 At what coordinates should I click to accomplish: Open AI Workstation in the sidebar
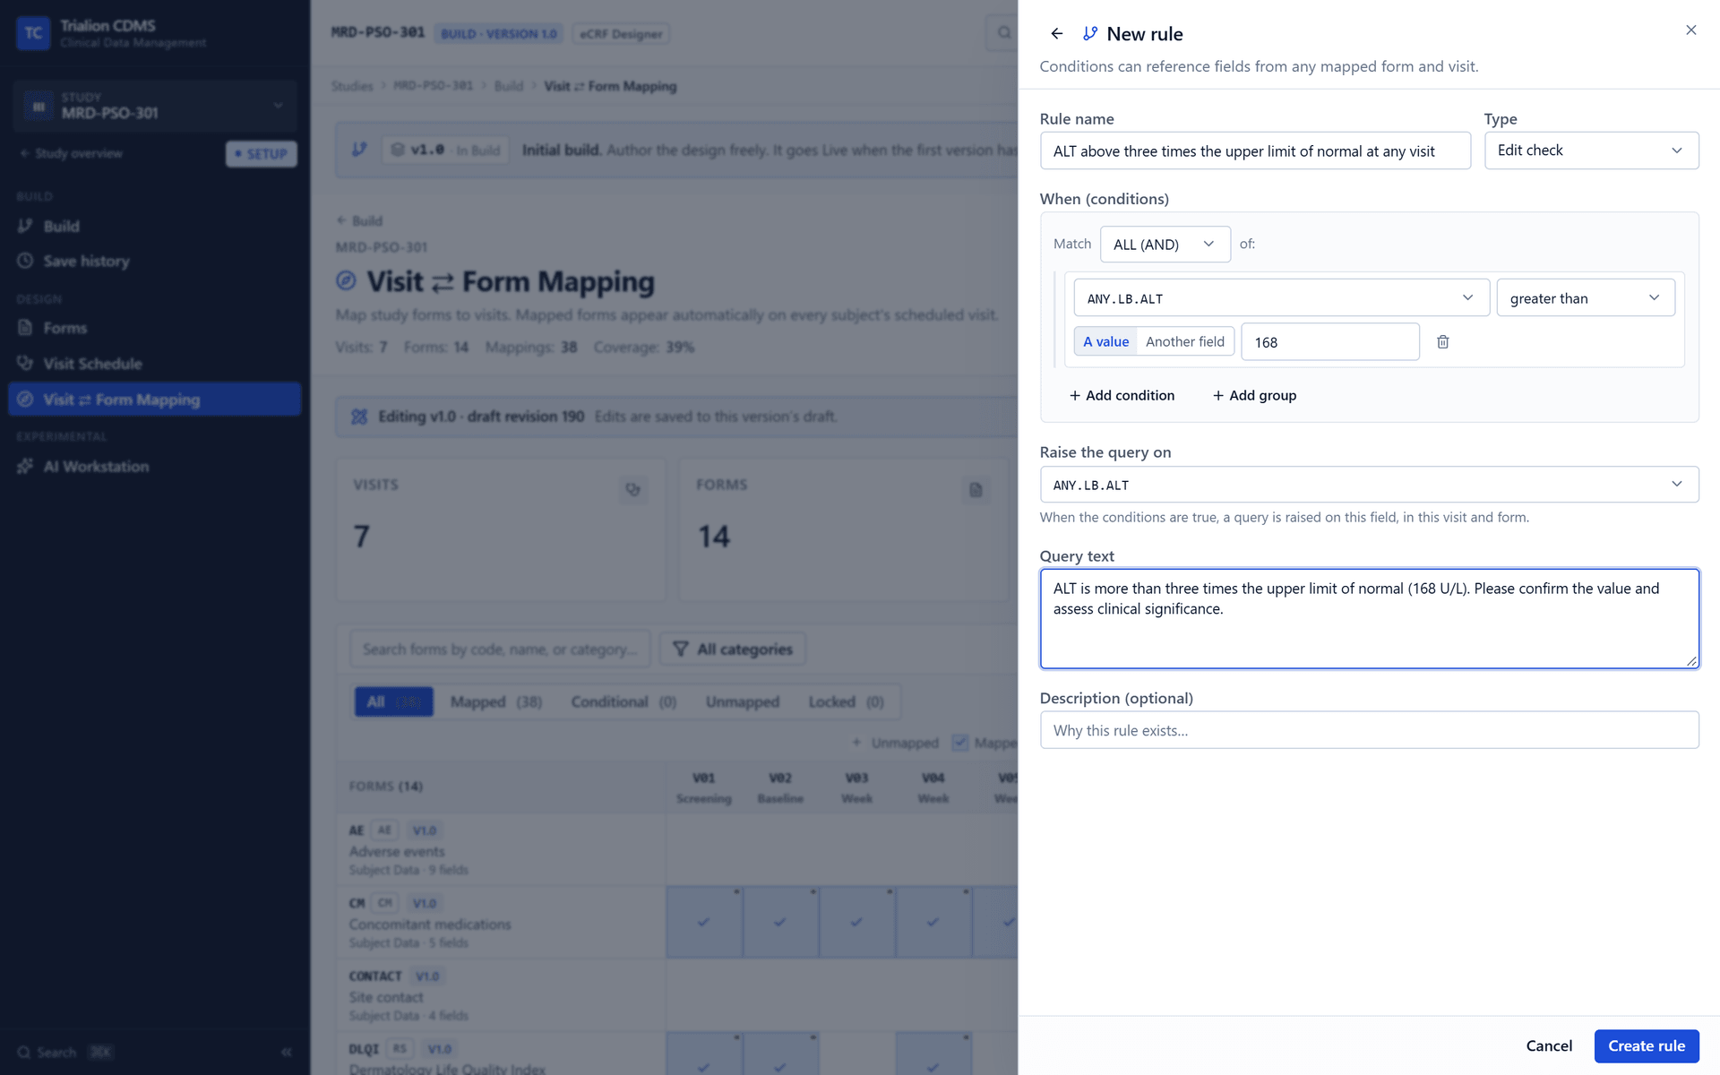[154, 466]
